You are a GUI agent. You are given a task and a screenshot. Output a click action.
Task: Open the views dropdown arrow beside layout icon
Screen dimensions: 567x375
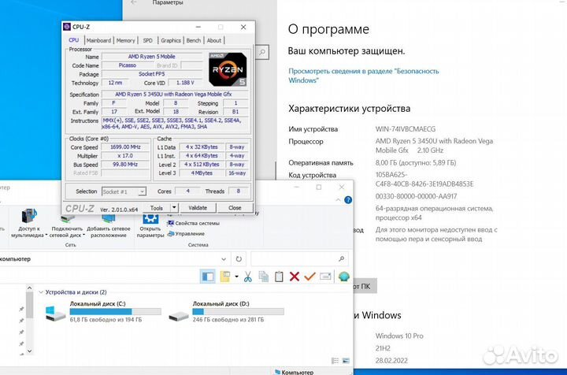(236, 277)
